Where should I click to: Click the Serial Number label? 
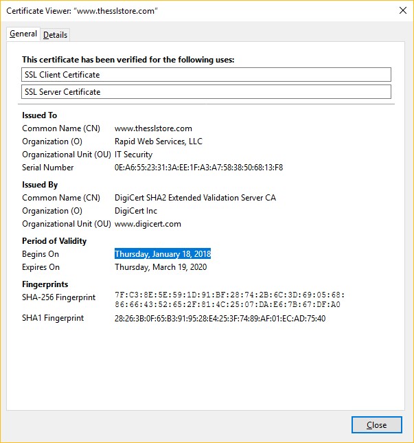pyautogui.click(x=48, y=168)
